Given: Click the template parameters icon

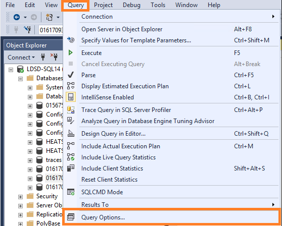Looking at the screenshot, I should tap(71, 40).
